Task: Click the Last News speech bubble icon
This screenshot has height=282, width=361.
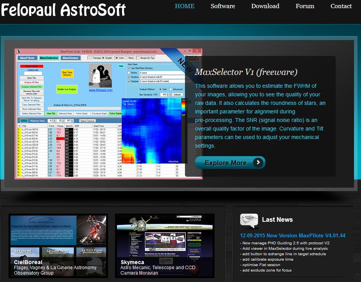Action: click(249, 220)
